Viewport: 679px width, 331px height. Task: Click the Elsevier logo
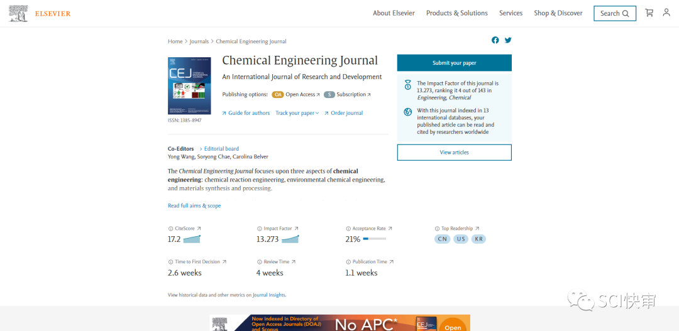pyautogui.click(x=40, y=13)
